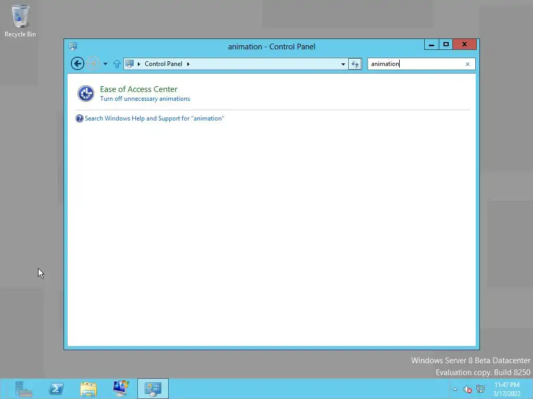Image resolution: width=533 pixels, height=399 pixels.
Task: Refresh the search results view
Action: pyautogui.click(x=355, y=64)
